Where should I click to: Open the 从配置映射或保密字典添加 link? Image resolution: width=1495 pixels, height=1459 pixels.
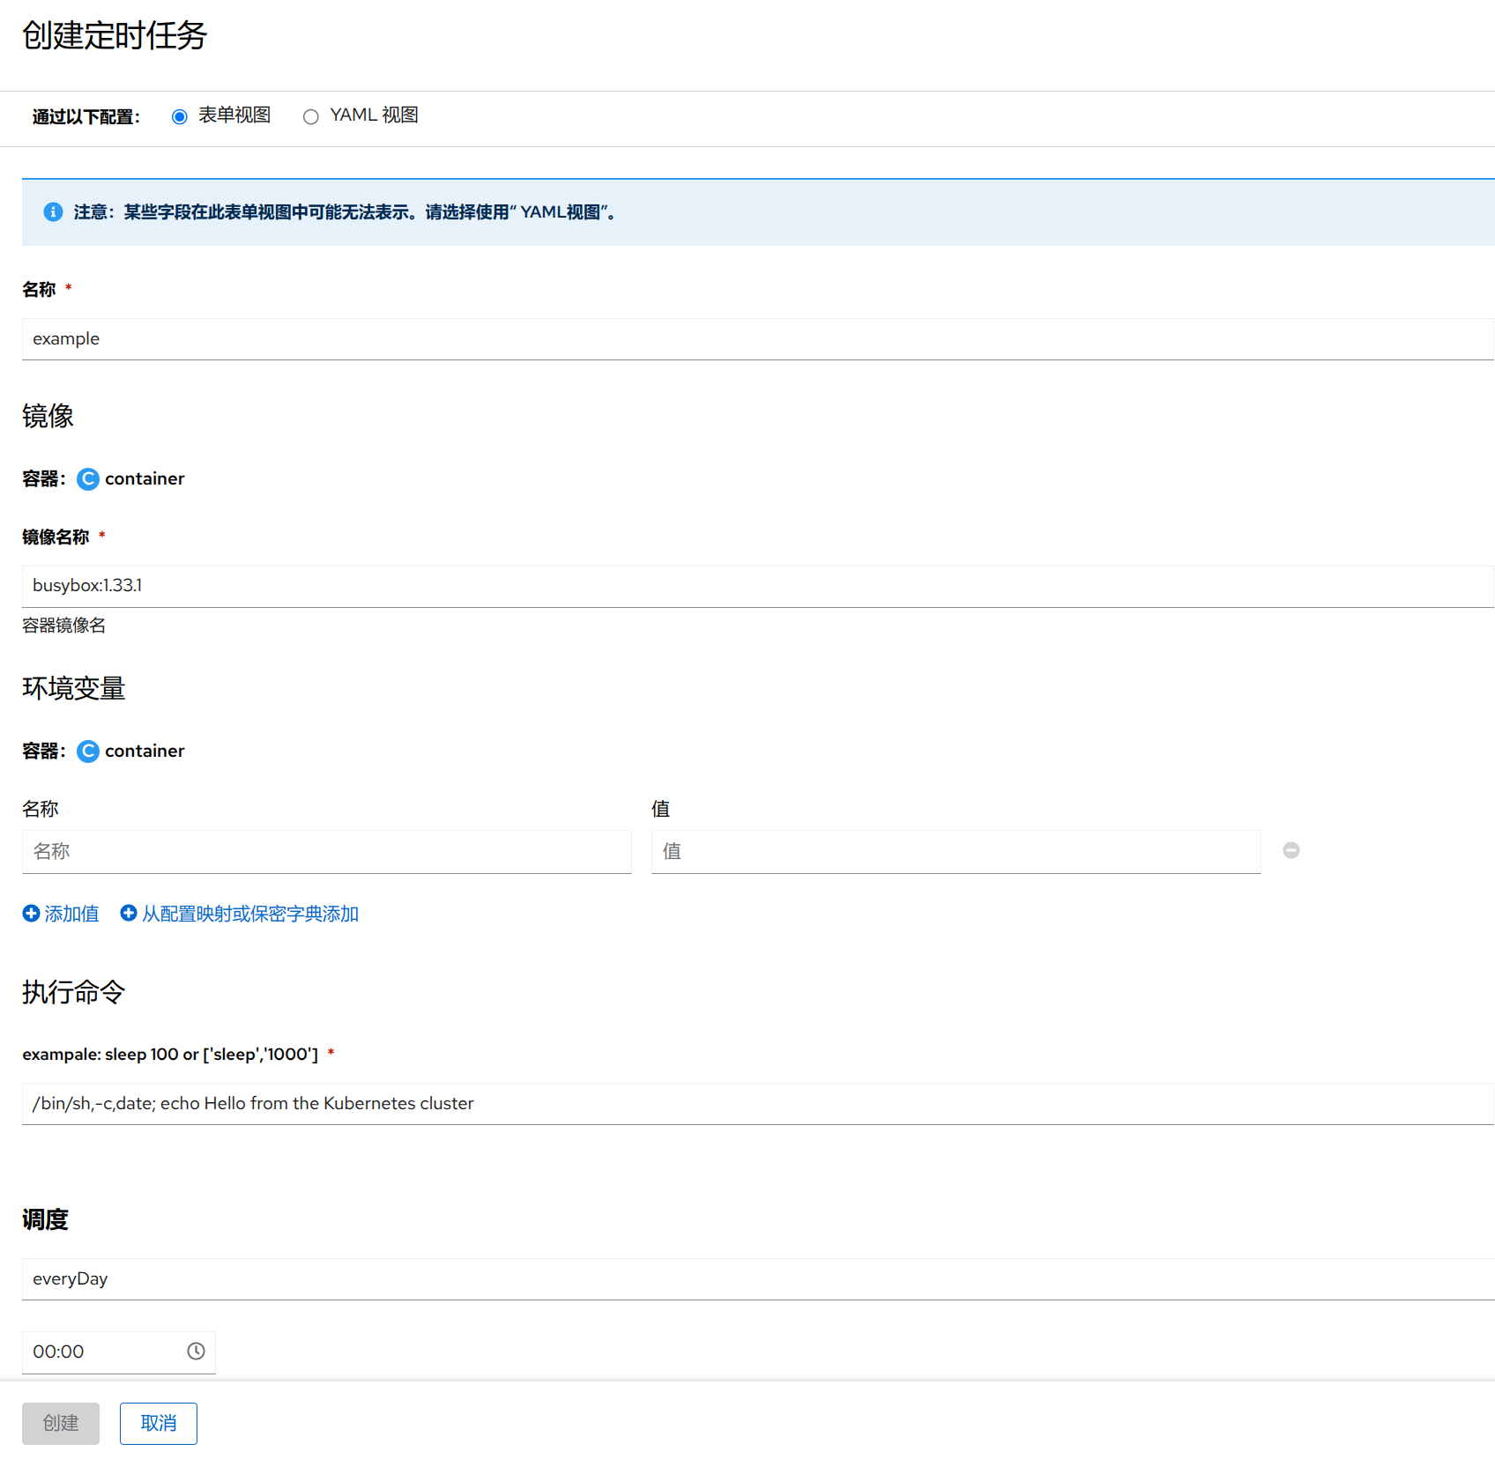[x=250, y=914]
